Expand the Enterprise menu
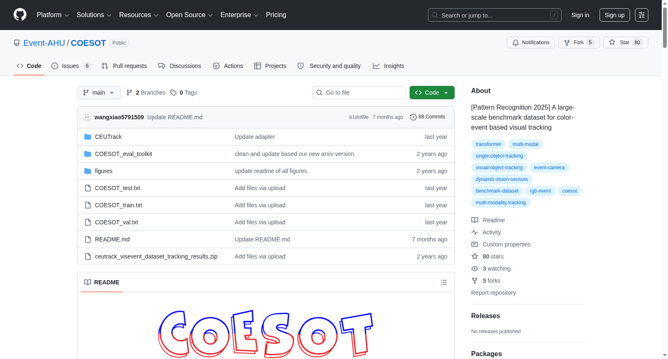668x359 pixels. 239,15
